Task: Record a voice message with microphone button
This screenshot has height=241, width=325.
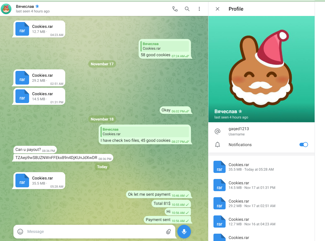Action: [184, 231]
